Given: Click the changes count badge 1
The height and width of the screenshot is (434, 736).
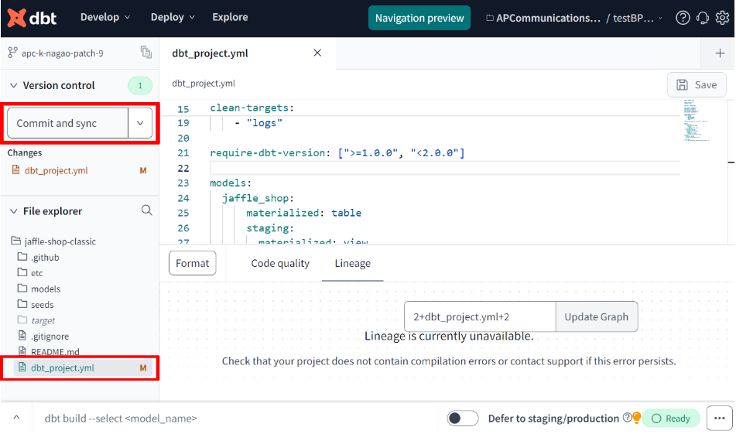Looking at the screenshot, I should (140, 85).
